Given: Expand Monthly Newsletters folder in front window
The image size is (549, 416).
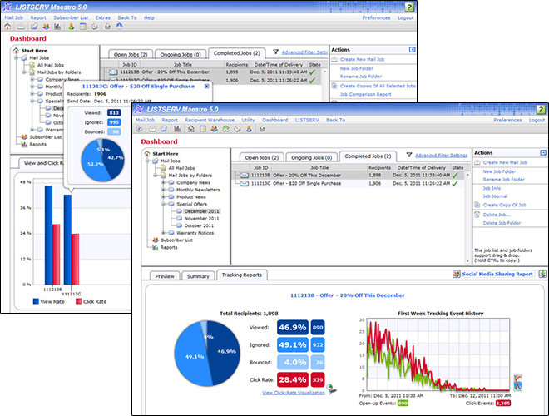Looking at the screenshot, I should click(163, 190).
